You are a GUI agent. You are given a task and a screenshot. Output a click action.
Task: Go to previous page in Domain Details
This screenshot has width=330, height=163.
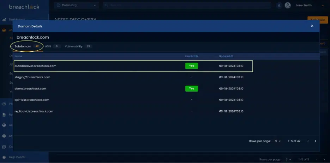click(308, 141)
